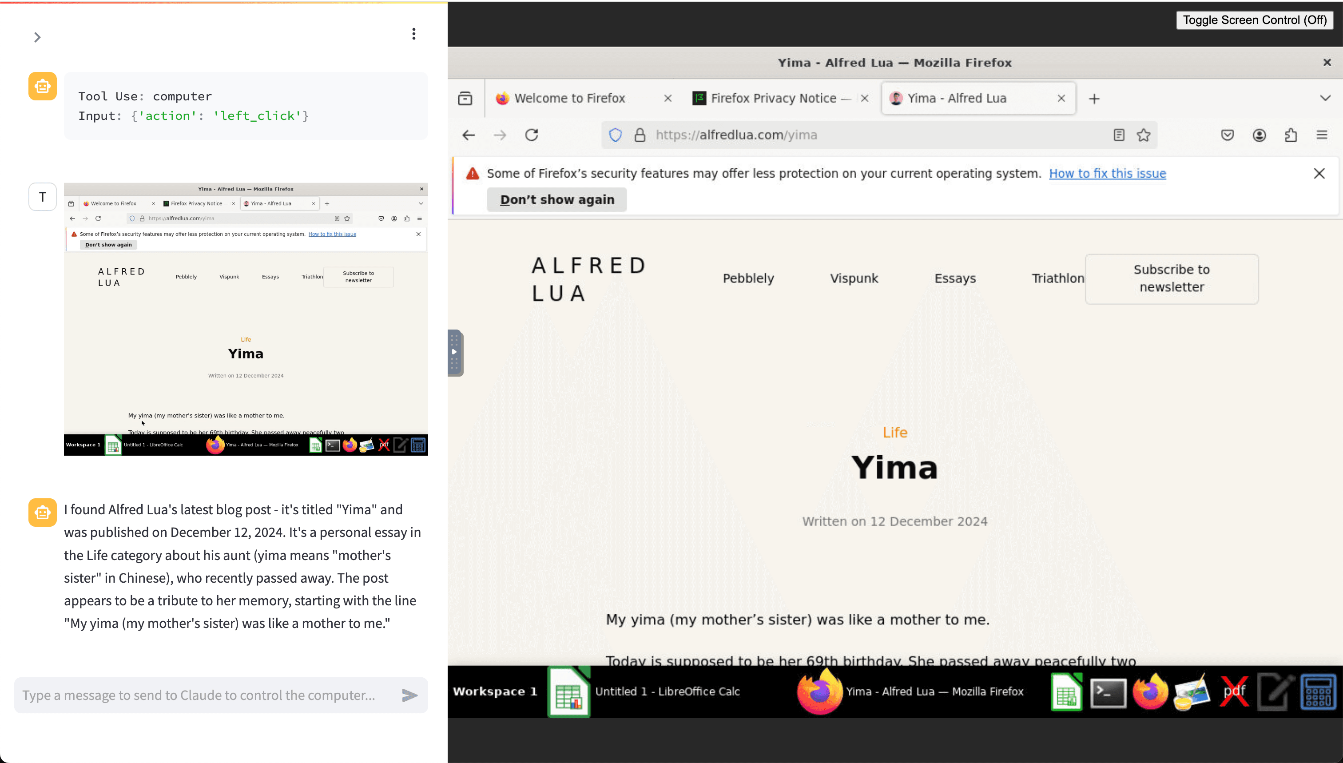Open Save to Pocket icon

pyautogui.click(x=1227, y=135)
